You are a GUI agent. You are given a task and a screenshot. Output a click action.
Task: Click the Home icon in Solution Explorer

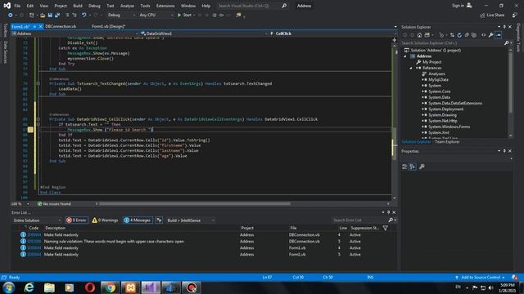419,35
